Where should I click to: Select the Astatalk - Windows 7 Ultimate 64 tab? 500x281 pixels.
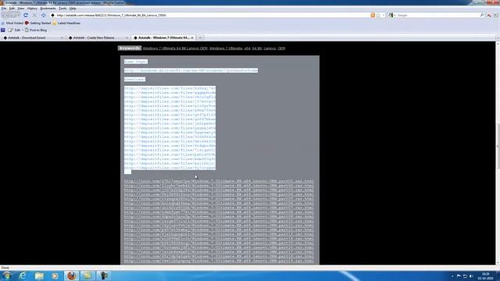pos(163,37)
